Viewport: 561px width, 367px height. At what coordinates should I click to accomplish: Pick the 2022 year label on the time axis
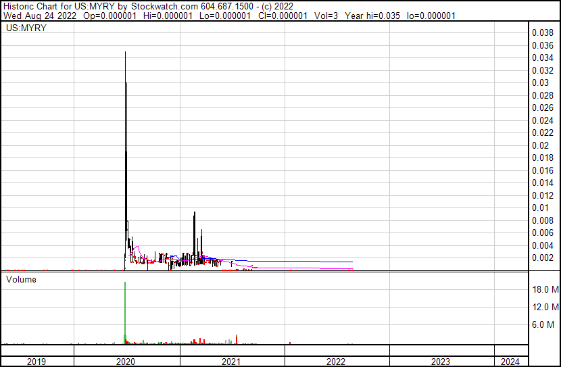click(336, 362)
